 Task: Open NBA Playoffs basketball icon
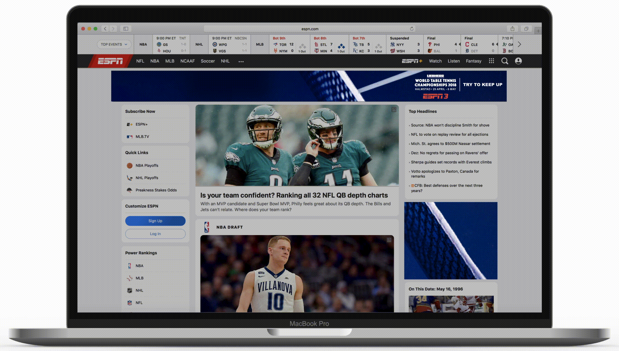129,165
